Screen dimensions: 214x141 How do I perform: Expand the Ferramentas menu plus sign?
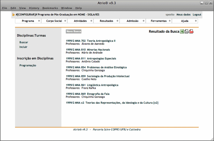pos(170,21)
